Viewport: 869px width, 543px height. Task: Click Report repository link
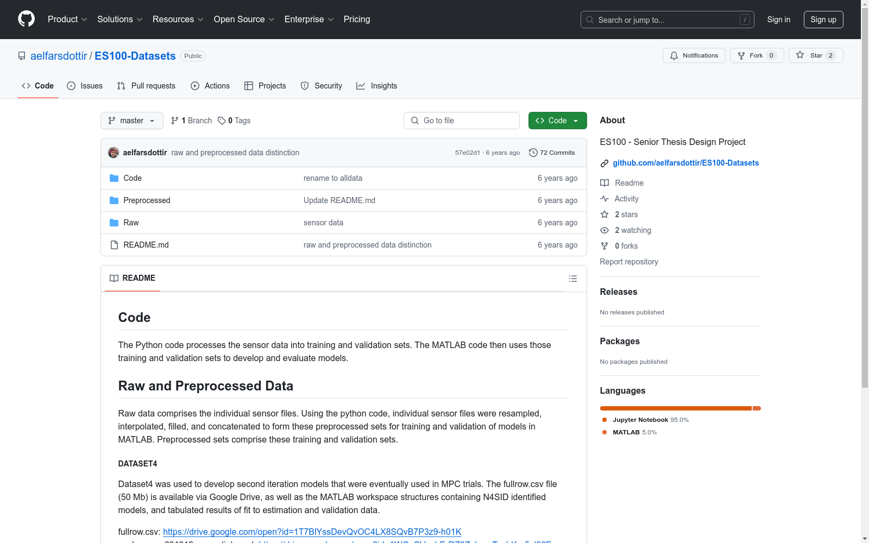(x=629, y=262)
